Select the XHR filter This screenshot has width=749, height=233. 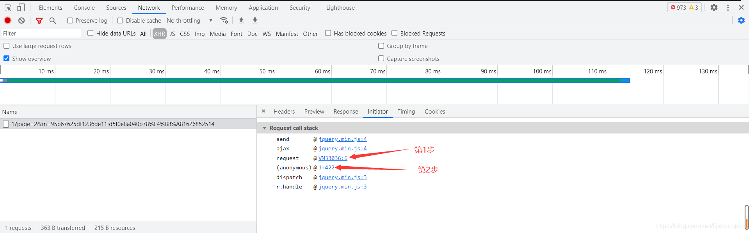coord(159,34)
